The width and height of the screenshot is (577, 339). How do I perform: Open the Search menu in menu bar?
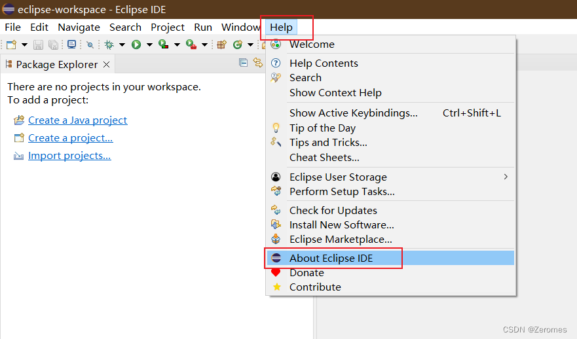click(126, 27)
